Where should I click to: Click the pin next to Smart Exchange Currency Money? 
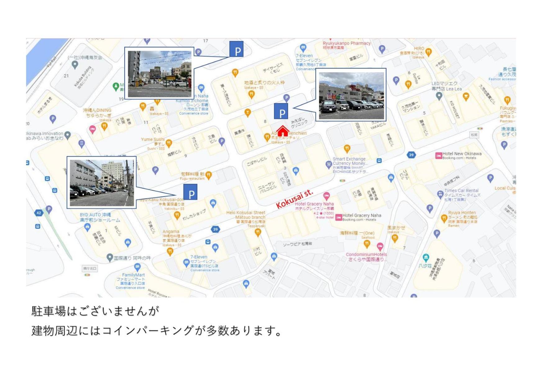pyautogui.click(x=328, y=164)
